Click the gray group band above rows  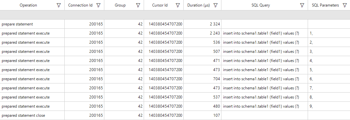pos(175,15)
